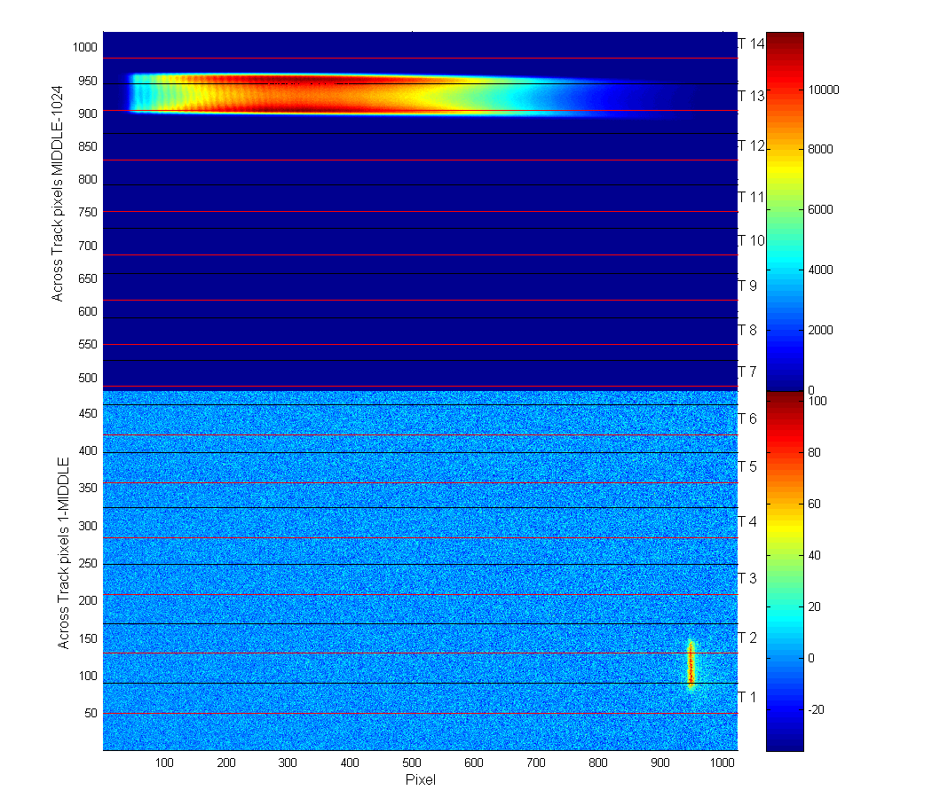Image resolution: width=932 pixels, height=798 pixels.
Task: Click upper colorbar tick label 8000
Action: coord(820,150)
